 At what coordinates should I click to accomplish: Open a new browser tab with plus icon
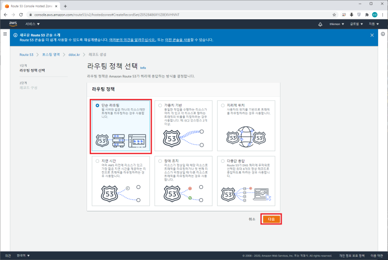[x=65, y=6]
